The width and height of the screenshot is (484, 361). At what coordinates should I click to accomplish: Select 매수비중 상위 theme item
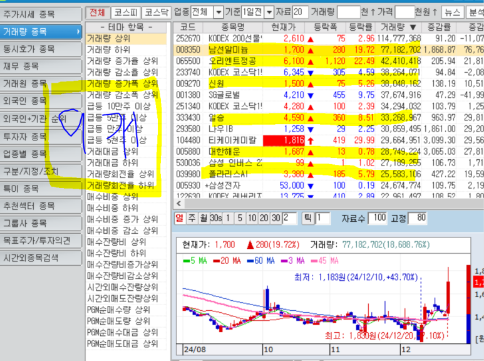(126, 197)
